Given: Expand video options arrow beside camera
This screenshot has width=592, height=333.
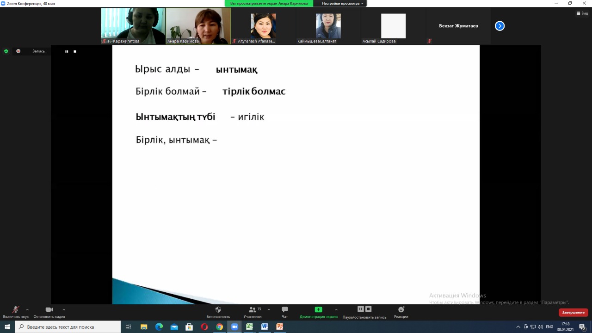Looking at the screenshot, I should (63, 310).
